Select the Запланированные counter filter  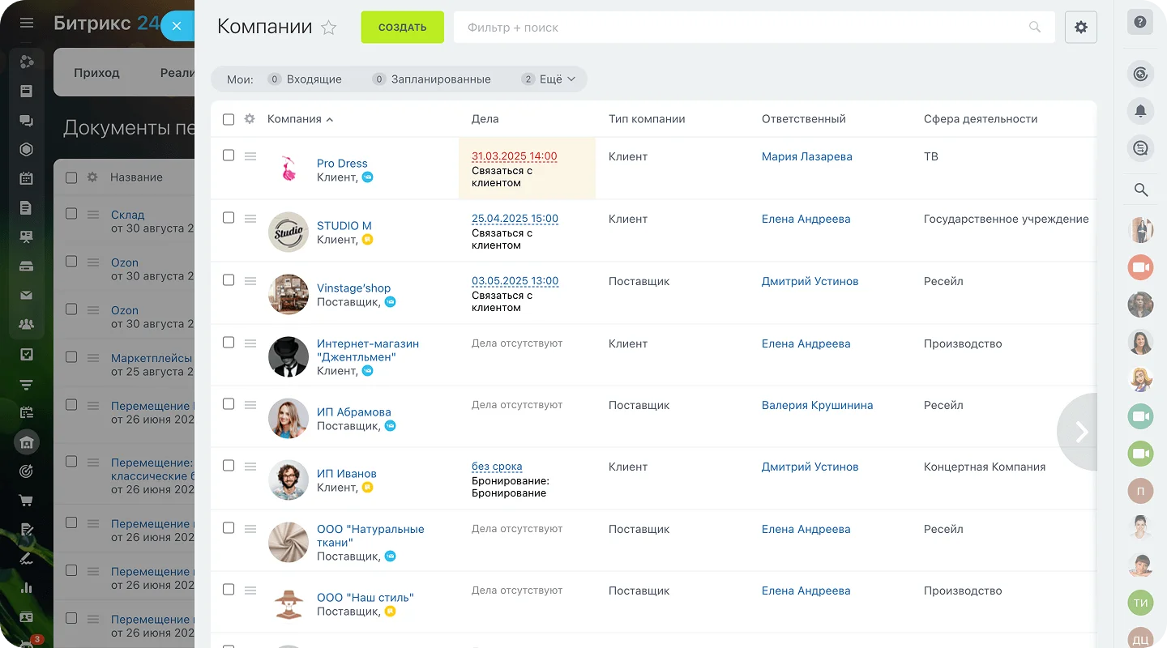pos(440,79)
